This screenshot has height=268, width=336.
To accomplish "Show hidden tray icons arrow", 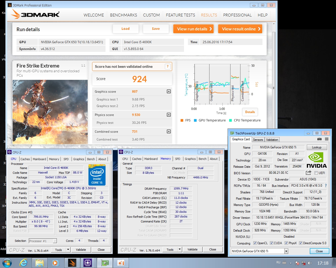I will (x=291, y=263).
